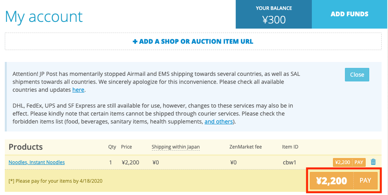Click the plus icon beside Add a Shop URL
This screenshot has height=195, width=388.
click(x=135, y=41)
